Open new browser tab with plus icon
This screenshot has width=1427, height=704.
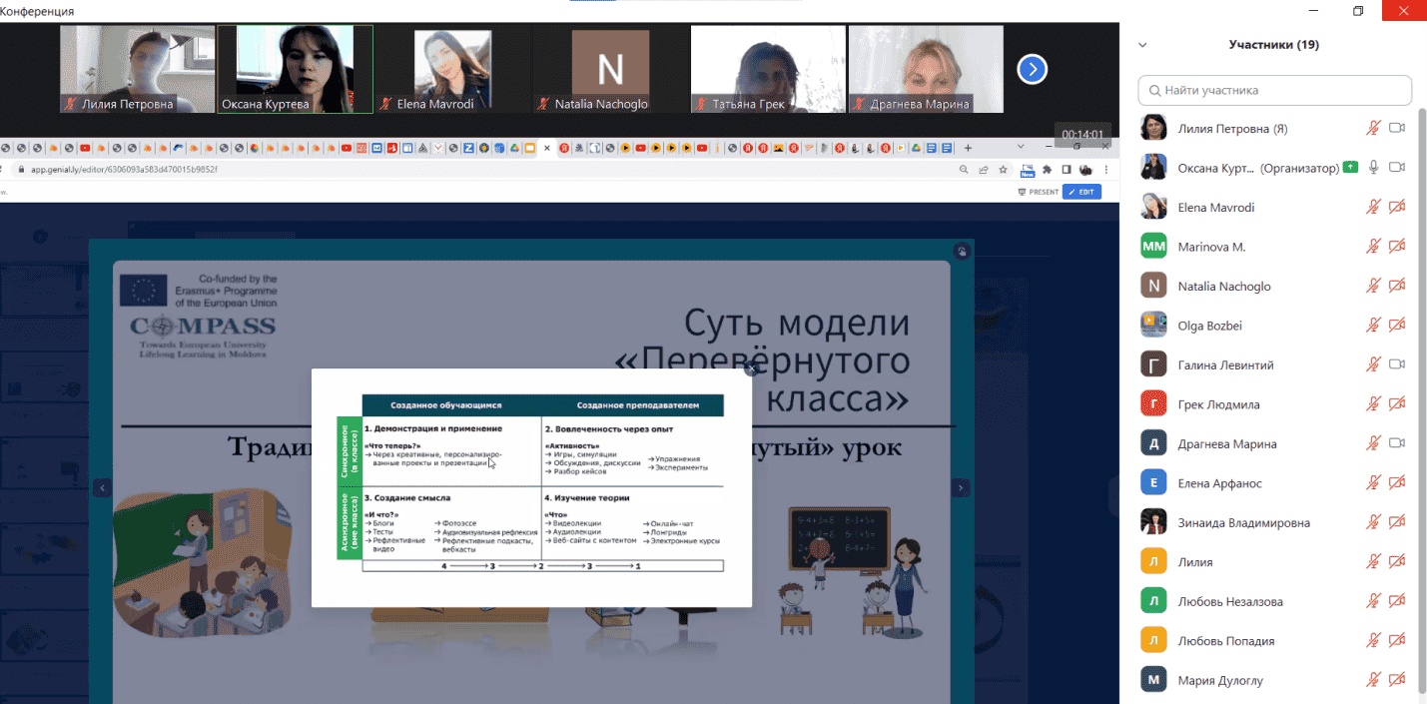[x=968, y=148]
